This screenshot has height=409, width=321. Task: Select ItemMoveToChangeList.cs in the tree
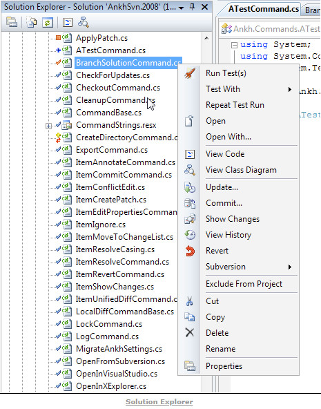point(124,237)
